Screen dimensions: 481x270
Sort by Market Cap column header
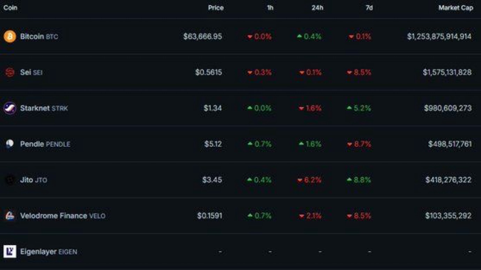click(x=456, y=8)
